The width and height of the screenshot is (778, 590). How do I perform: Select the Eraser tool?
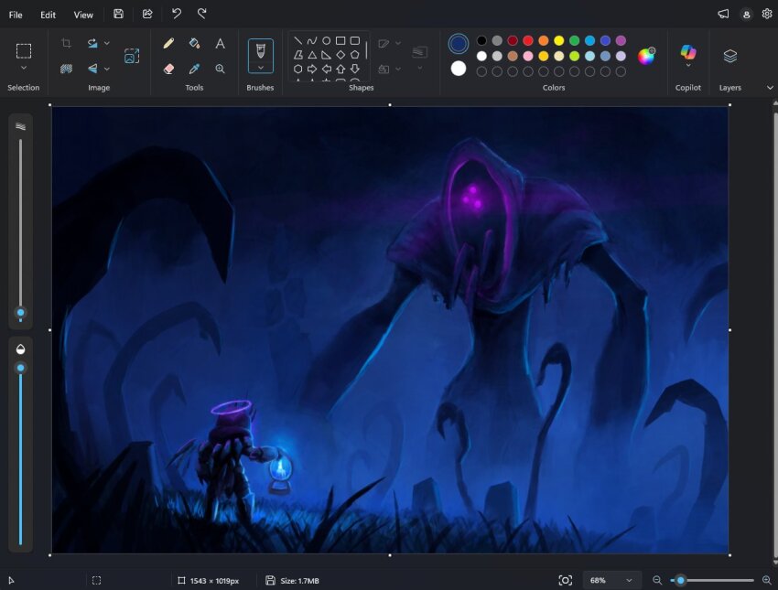pyautogui.click(x=168, y=69)
